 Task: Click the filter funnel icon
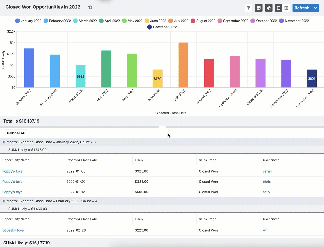(x=248, y=8)
